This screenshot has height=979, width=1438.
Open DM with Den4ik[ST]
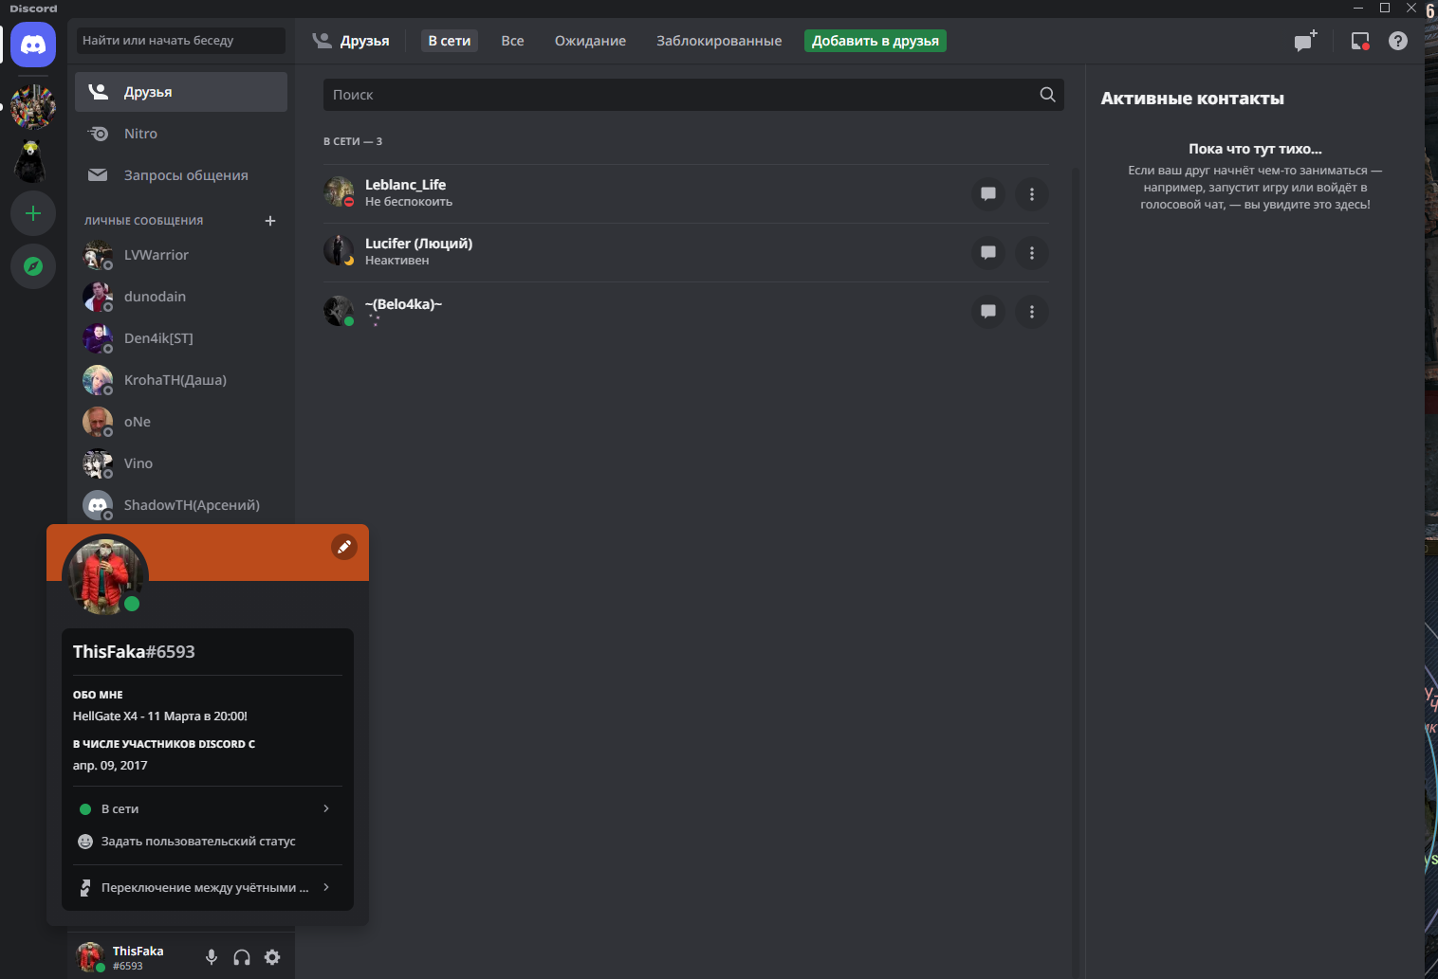[x=181, y=338]
